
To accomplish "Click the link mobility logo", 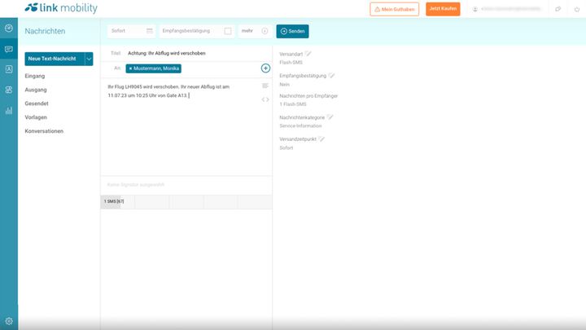I will (x=61, y=8).
